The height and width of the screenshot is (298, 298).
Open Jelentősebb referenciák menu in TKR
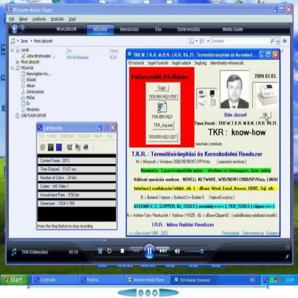tap(227, 63)
